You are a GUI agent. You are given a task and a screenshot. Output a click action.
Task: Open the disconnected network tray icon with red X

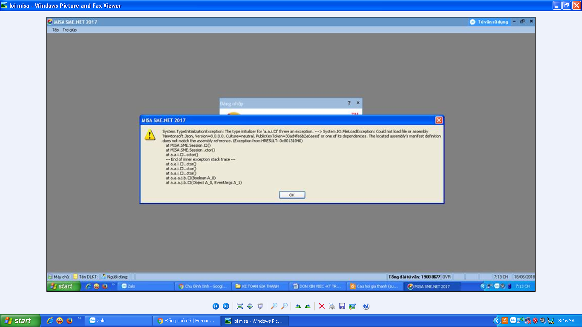[527, 321]
